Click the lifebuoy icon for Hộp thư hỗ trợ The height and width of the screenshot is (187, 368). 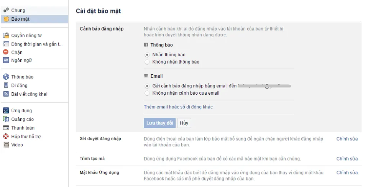6,136
